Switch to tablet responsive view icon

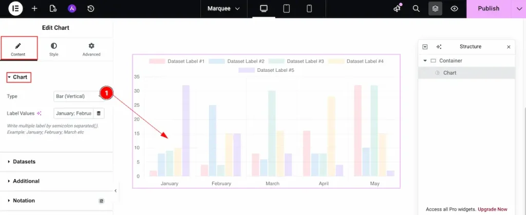click(287, 9)
